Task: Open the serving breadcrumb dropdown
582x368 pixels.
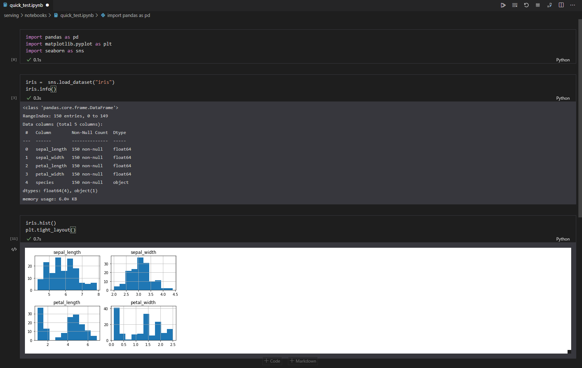Action: (11, 15)
